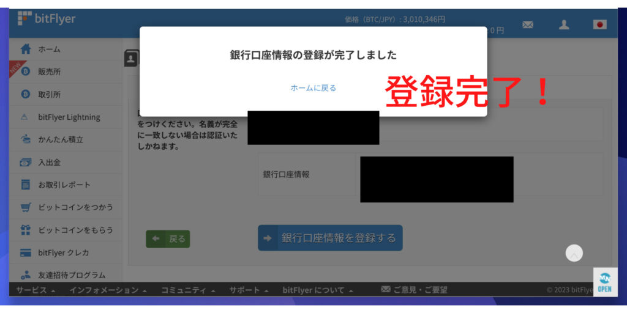The image size is (627, 313).
Task: Expand bitFlyer について footer menu
Action: [x=318, y=290]
